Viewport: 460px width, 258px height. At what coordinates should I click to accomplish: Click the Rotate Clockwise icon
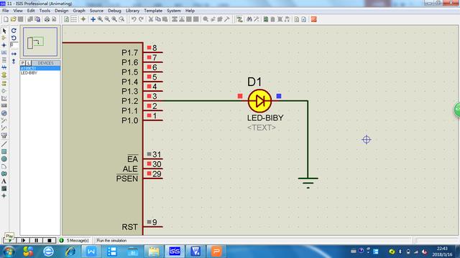14,30
